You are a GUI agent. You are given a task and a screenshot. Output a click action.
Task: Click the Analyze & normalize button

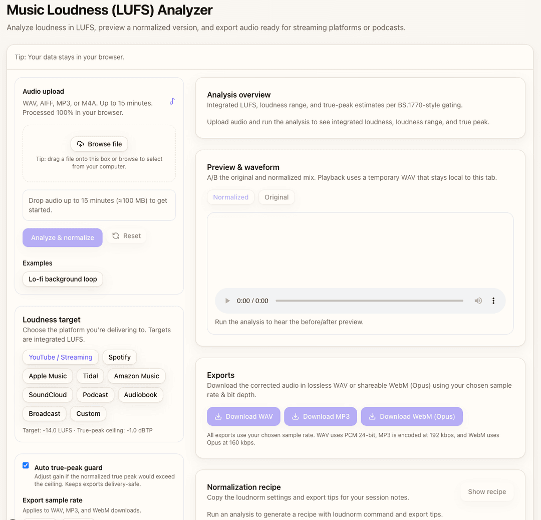(63, 237)
